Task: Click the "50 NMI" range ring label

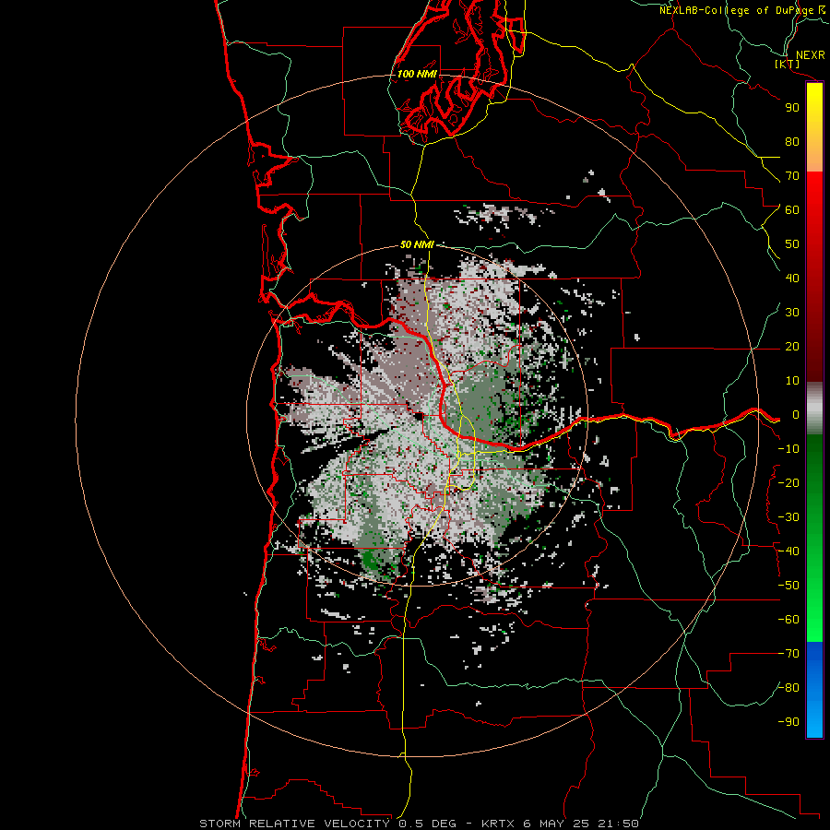Action: coord(417,244)
